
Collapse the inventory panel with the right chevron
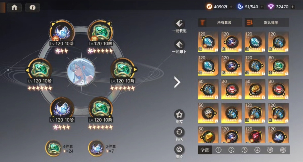177,82
